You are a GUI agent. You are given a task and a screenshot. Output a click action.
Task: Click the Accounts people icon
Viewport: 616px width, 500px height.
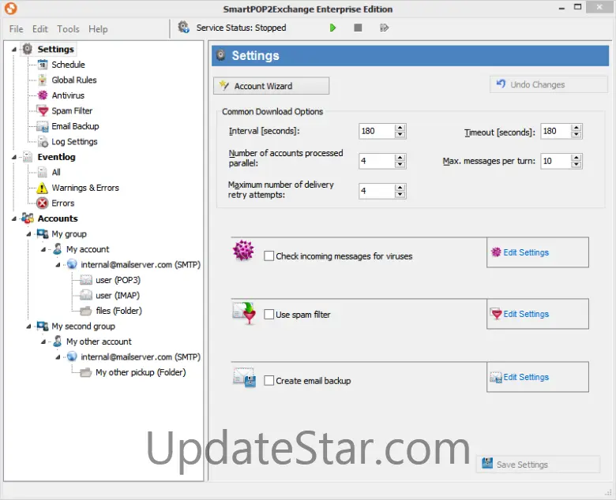point(28,218)
